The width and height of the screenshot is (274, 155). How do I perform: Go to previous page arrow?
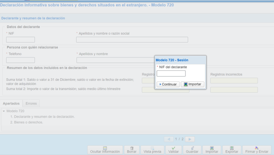(x=169, y=139)
